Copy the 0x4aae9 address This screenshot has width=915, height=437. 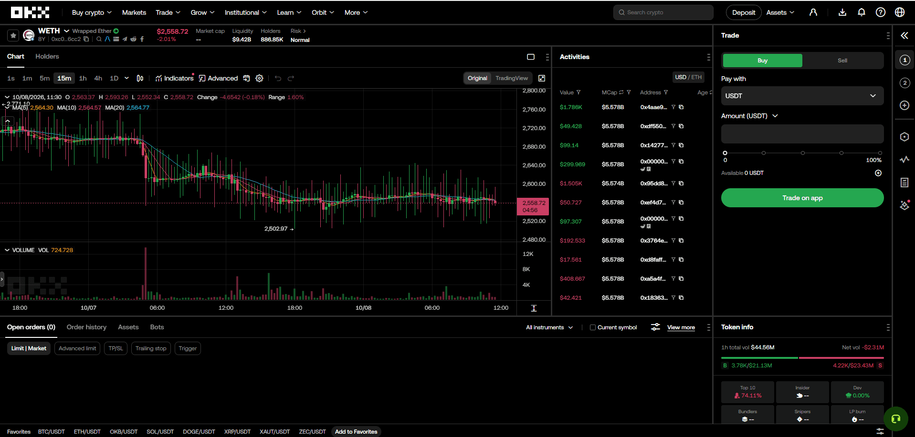coord(681,107)
